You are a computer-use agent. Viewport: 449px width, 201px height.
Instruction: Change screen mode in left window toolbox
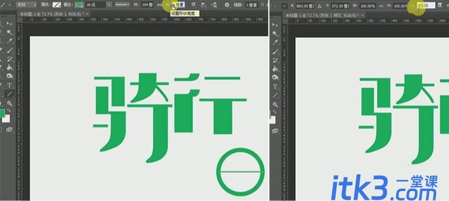click(9, 130)
